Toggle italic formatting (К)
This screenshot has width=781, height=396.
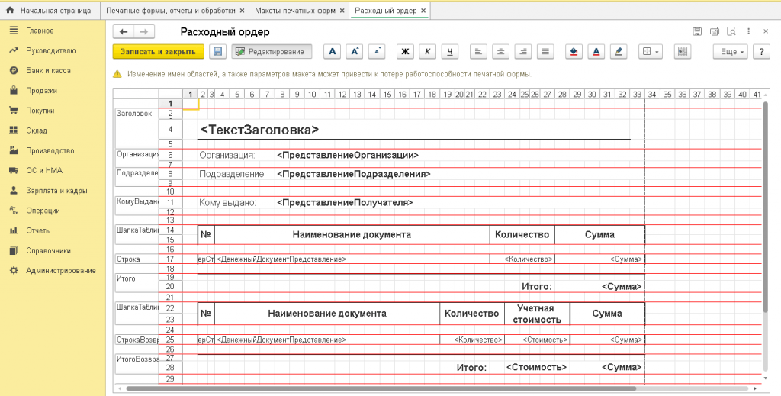pos(428,52)
